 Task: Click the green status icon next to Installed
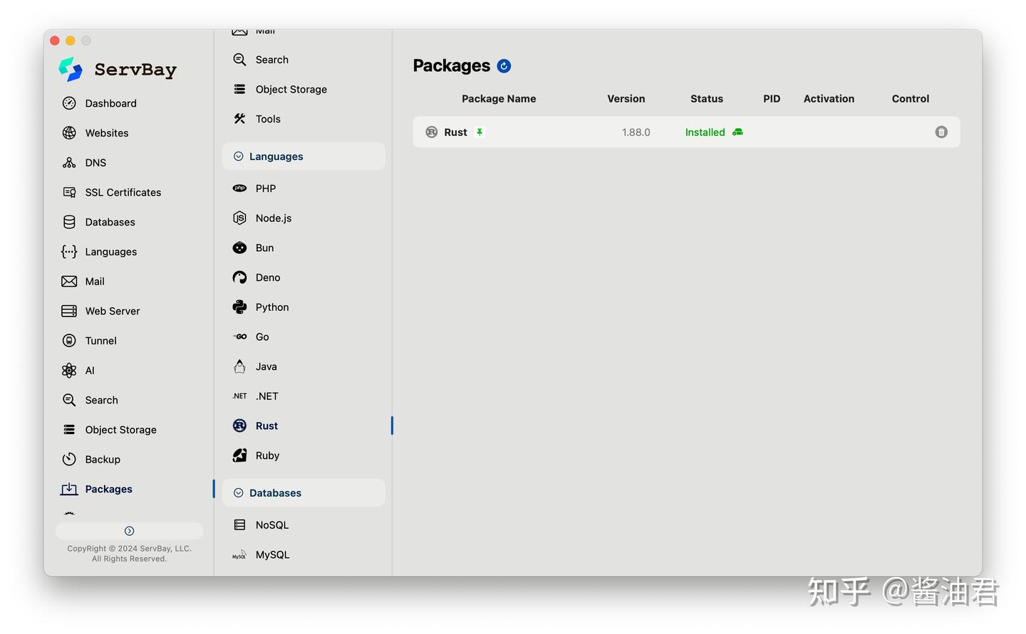[737, 132]
